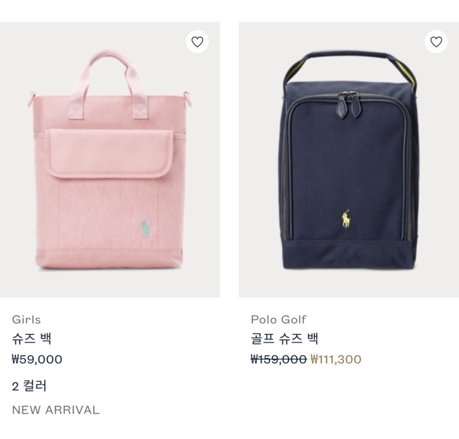This screenshot has height=439, width=459.
Task: View the 2 컬러 color options
Action: point(29,386)
